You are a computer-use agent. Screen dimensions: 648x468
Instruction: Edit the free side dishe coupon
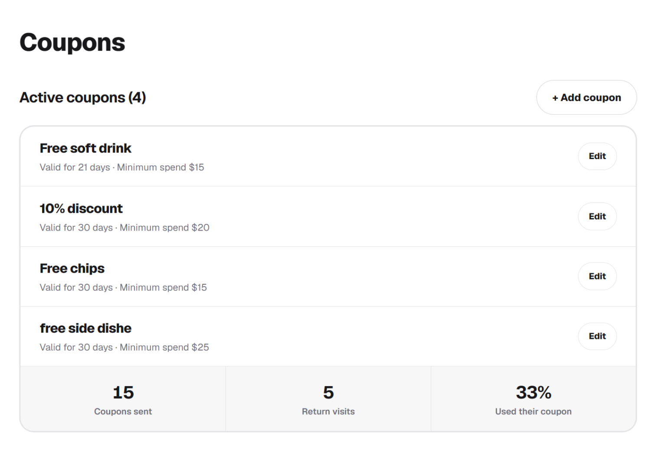597,336
